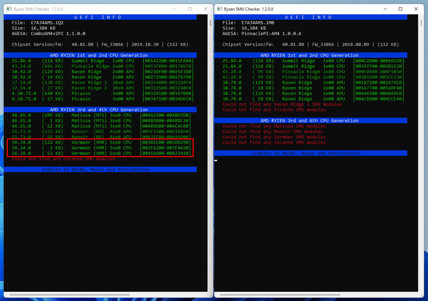The height and width of the screenshot is (301, 428).
Task: Click '3rd and 4th CPU Generation' header, left window
Action: click(x=100, y=110)
